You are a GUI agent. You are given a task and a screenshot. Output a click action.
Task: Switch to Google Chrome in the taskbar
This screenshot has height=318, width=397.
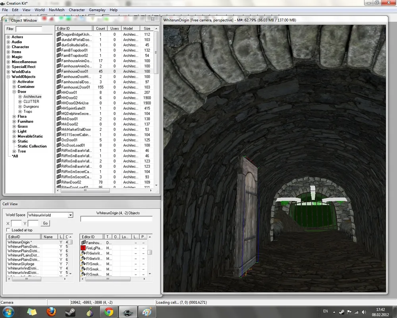(x=109, y=312)
